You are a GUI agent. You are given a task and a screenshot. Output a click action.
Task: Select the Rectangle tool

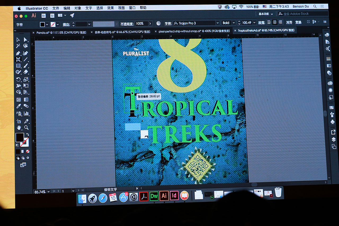click(18, 66)
